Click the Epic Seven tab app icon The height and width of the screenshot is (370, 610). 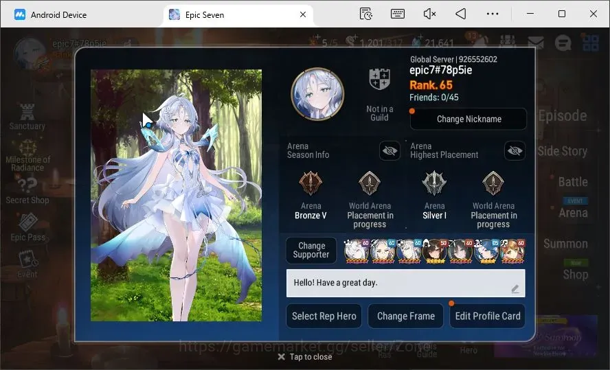pyautogui.click(x=174, y=15)
